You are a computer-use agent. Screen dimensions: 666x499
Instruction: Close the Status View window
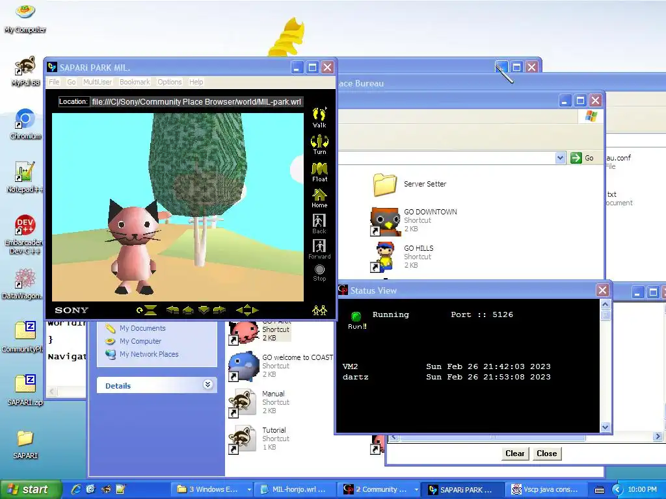(x=602, y=290)
